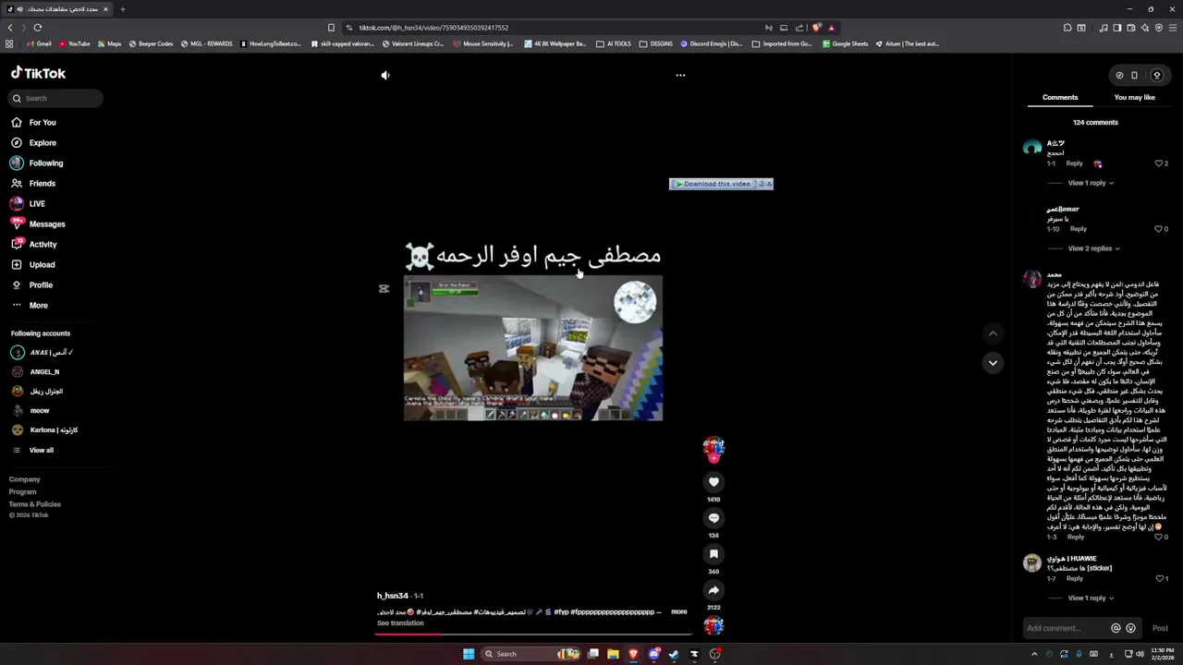Screen dimensions: 1183x665
Task: Reply to the omar comment
Action: [x=1078, y=229]
